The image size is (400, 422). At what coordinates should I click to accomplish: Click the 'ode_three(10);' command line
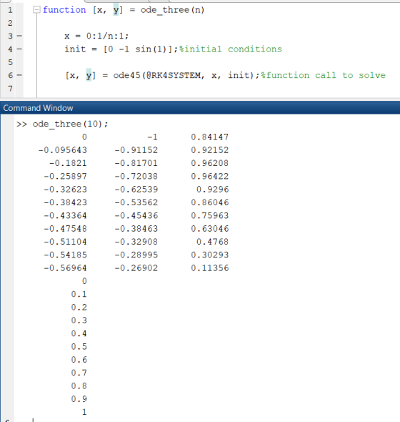click(x=71, y=124)
